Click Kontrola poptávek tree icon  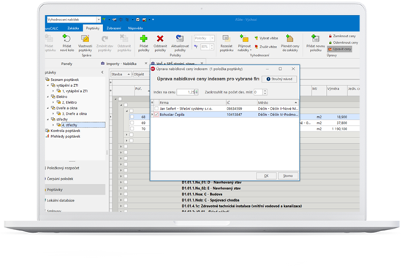coord(48,131)
